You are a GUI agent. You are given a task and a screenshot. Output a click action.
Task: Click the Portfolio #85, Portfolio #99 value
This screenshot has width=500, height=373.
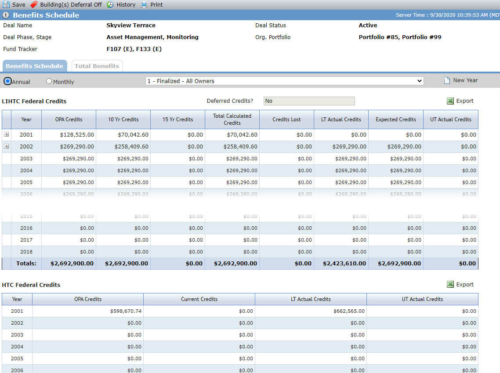click(400, 37)
